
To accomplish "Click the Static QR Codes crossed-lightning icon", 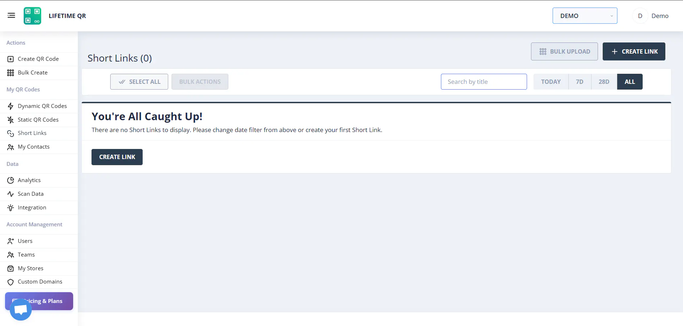I will pyautogui.click(x=10, y=120).
